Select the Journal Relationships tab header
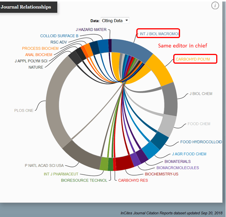 click(28, 6)
